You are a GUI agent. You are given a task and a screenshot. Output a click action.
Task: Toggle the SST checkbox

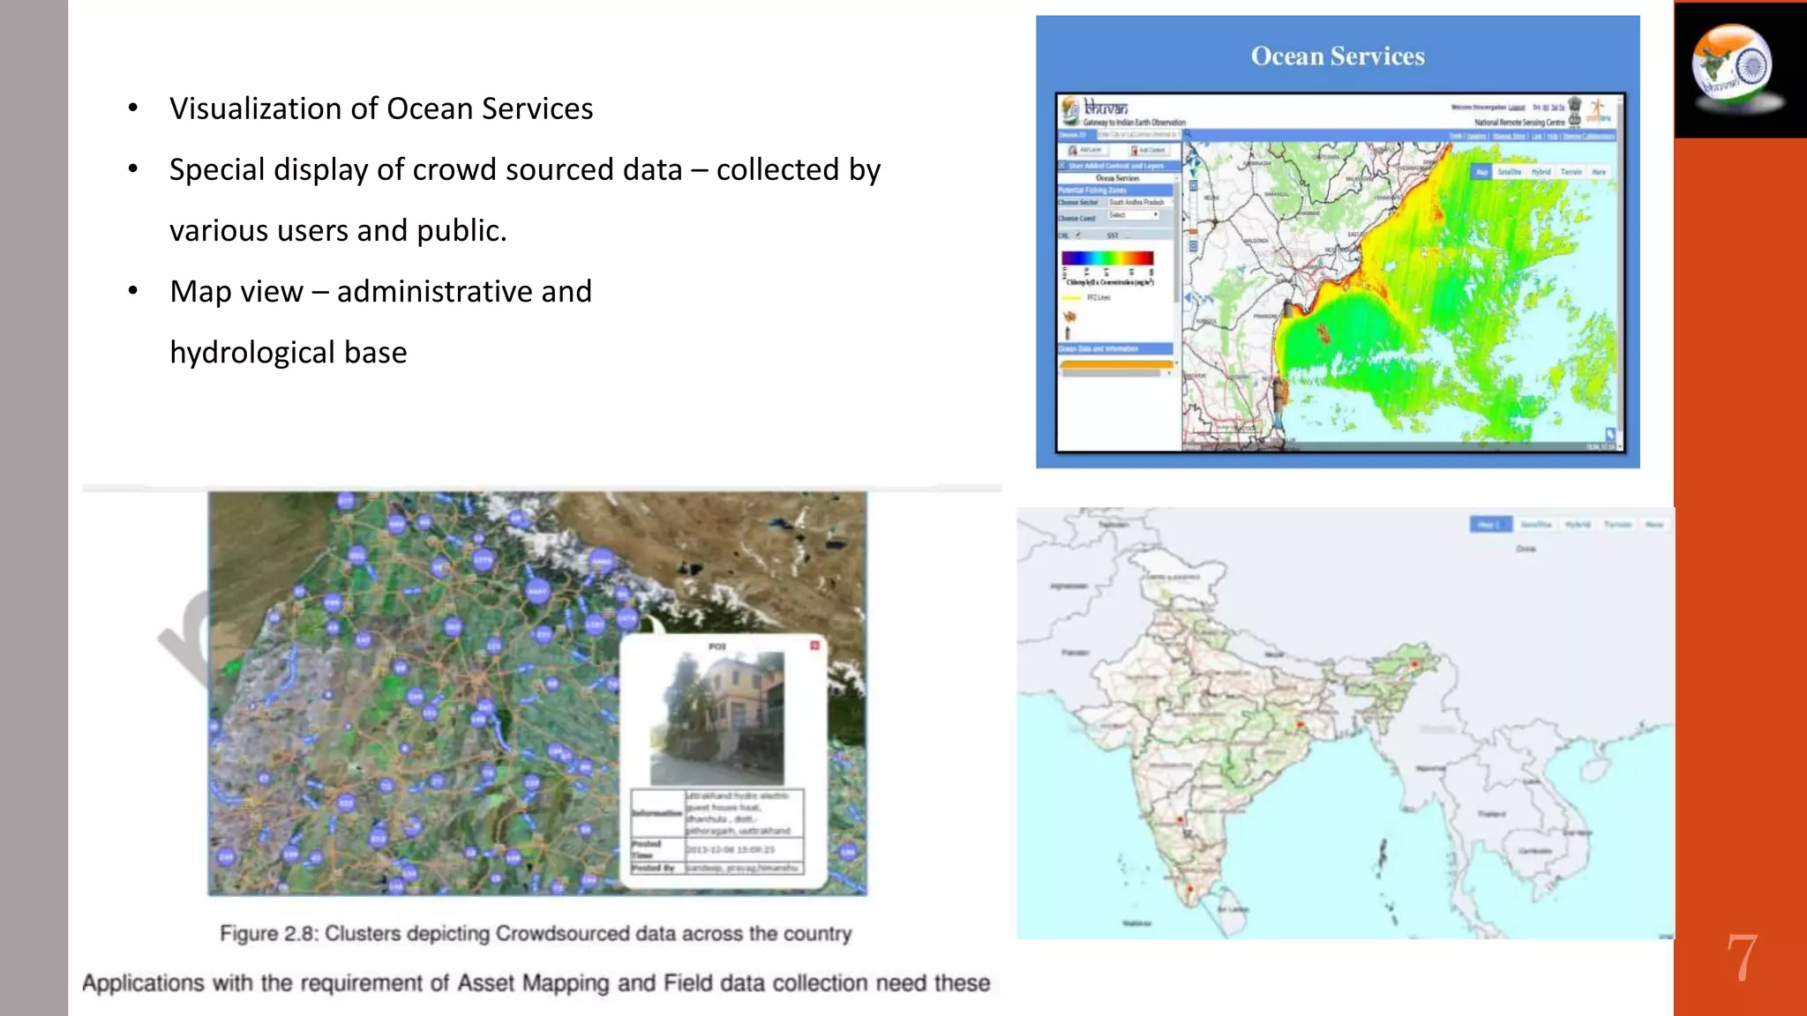click(1128, 235)
